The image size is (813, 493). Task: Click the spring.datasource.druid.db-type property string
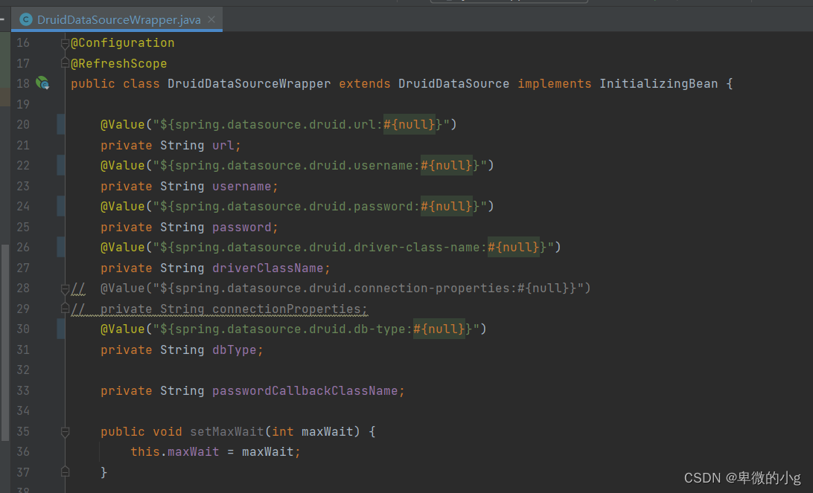[x=319, y=329]
